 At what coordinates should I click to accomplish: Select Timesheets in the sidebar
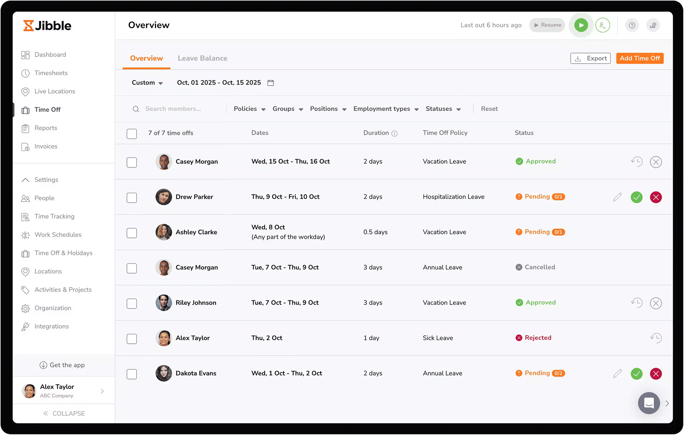(51, 73)
